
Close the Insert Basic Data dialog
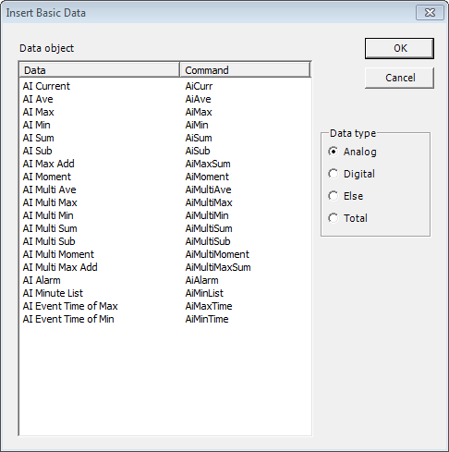[430, 13]
